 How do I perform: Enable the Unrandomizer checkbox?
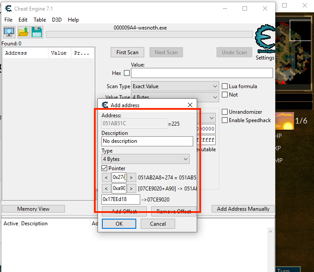point(224,112)
